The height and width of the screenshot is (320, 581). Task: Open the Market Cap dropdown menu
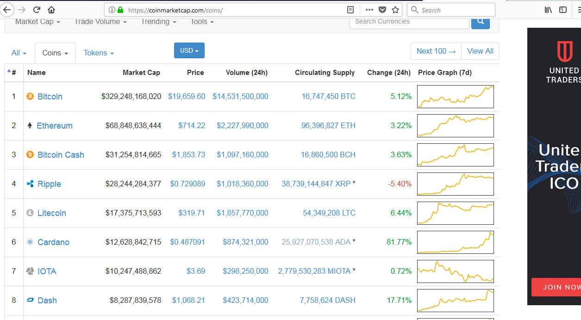click(x=37, y=22)
